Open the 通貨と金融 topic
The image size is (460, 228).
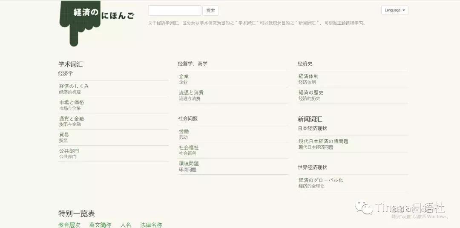(72, 118)
